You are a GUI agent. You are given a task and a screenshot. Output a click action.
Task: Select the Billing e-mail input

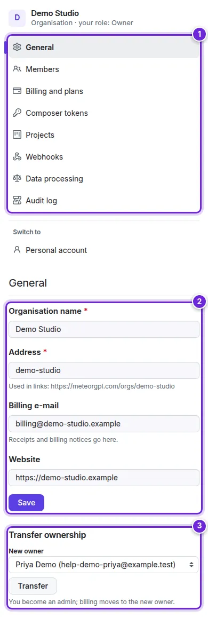click(104, 424)
